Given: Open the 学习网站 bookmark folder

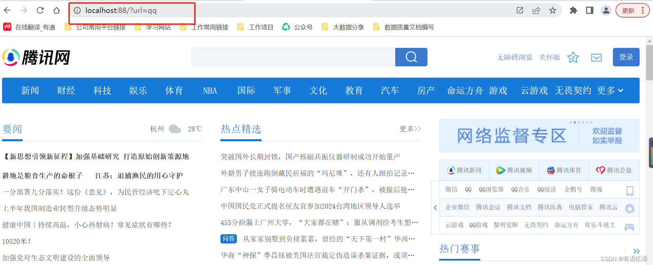Looking at the screenshot, I should (153, 27).
